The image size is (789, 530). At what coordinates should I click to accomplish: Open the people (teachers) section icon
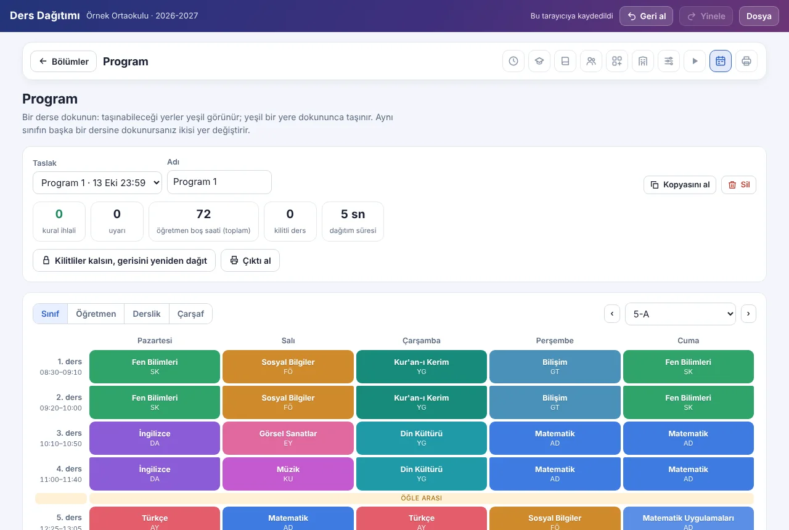[591, 61]
